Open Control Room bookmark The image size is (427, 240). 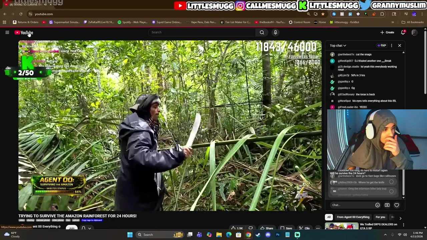[300, 22]
